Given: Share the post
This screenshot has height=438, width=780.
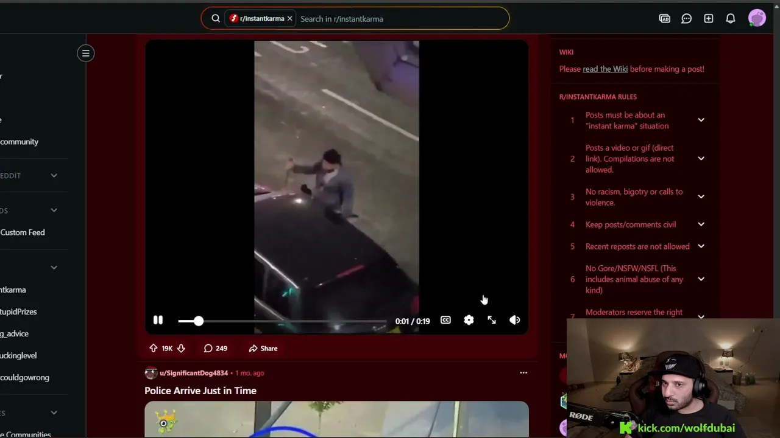Looking at the screenshot, I should [263, 349].
